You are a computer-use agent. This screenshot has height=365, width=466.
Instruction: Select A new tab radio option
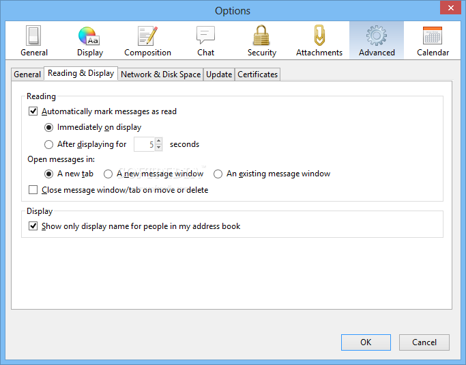click(48, 174)
